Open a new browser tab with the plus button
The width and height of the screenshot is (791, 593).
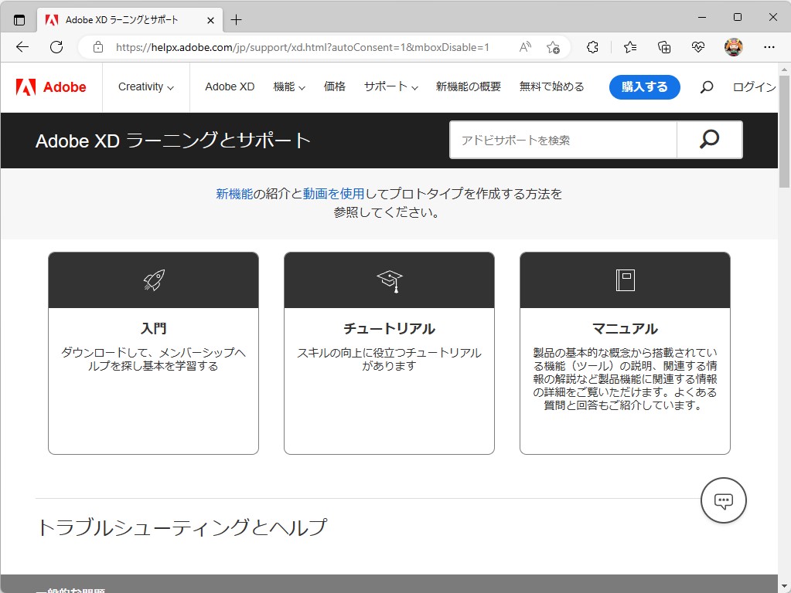[236, 21]
